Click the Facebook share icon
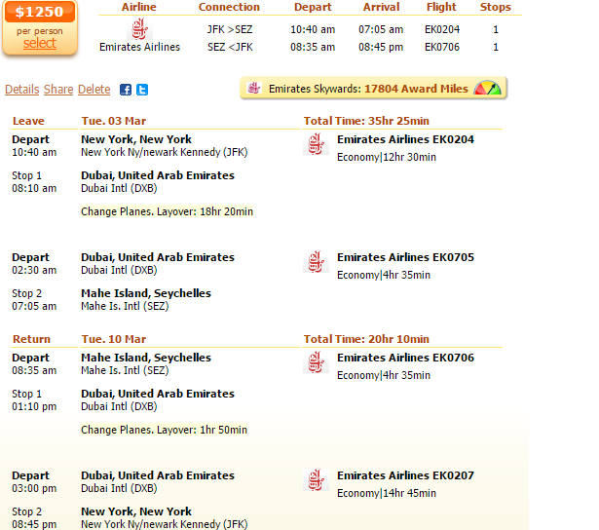The height and width of the screenshot is (530, 599). 126,90
